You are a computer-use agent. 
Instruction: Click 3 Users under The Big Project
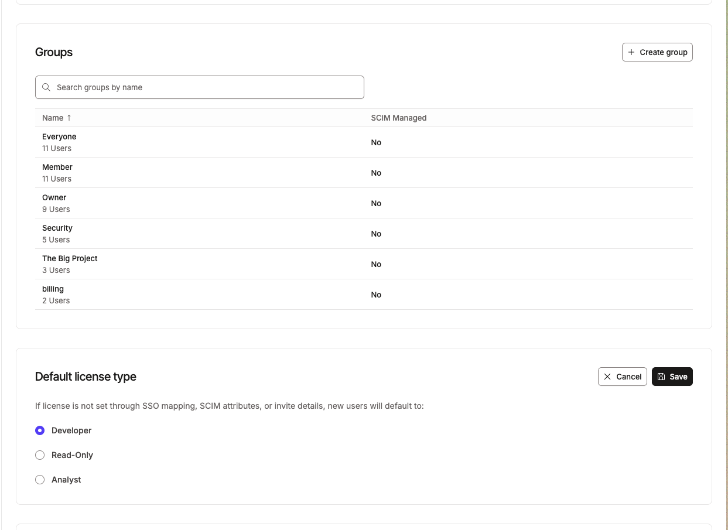click(56, 270)
